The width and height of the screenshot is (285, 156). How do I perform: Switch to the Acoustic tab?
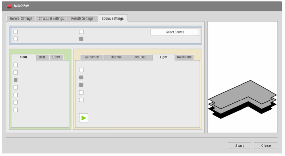tap(140, 57)
